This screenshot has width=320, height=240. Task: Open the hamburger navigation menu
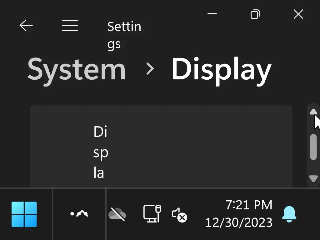tap(70, 26)
